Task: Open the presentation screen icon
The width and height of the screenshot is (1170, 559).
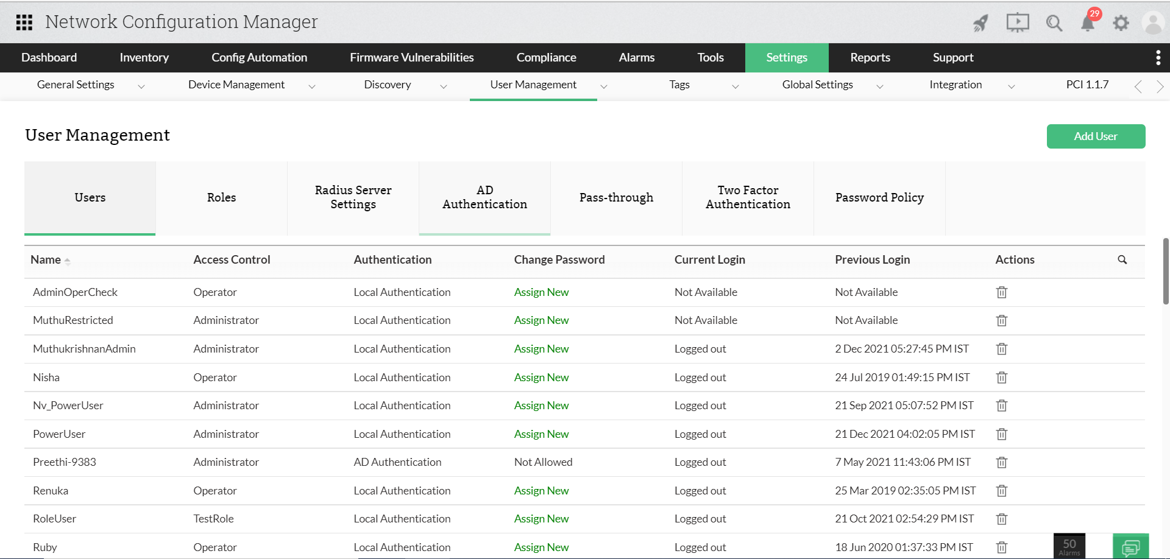Action: point(1017,23)
